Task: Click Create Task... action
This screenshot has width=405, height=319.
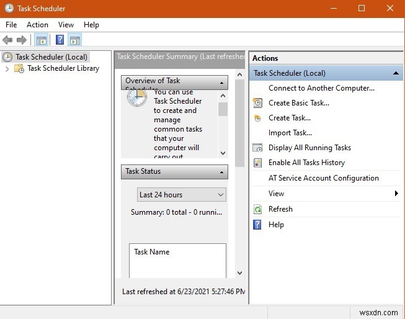Action: tap(290, 118)
